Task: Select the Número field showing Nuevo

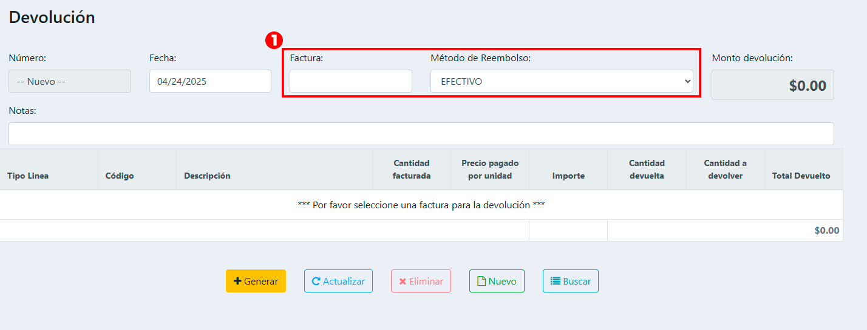Action: [70, 81]
